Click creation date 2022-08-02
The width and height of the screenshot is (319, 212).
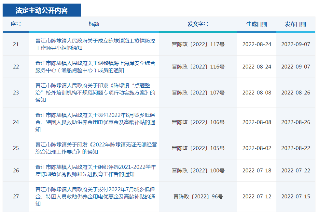point(257,148)
